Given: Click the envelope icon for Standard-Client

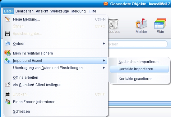Looking at the screenshot, I should (x=7, y=85).
